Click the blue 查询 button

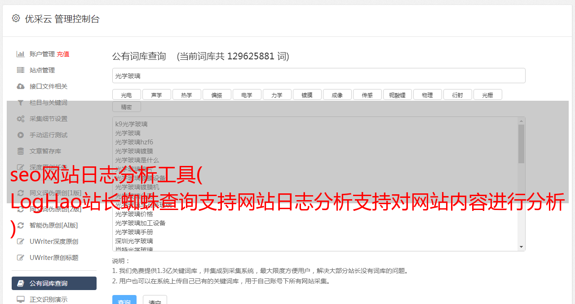pyautogui.click(x=124, y=300)
